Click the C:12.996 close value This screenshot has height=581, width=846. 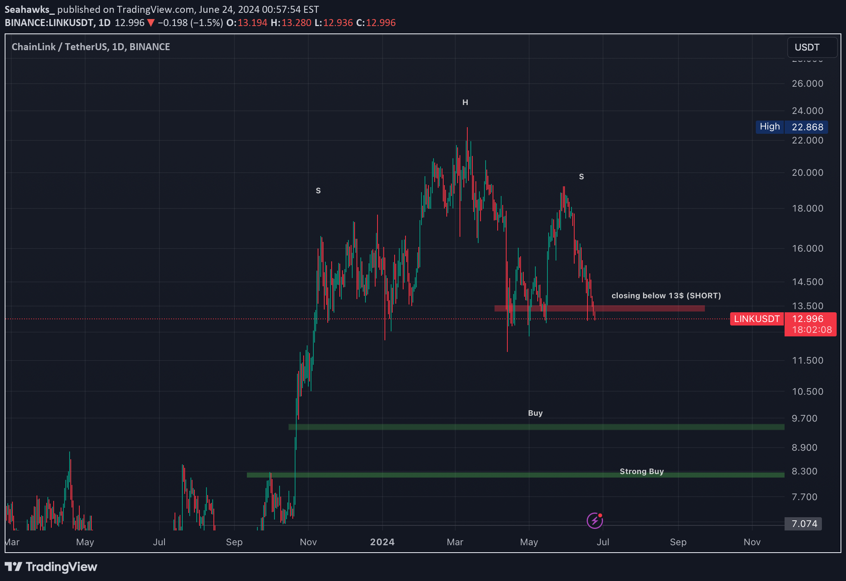coord(376,23)
